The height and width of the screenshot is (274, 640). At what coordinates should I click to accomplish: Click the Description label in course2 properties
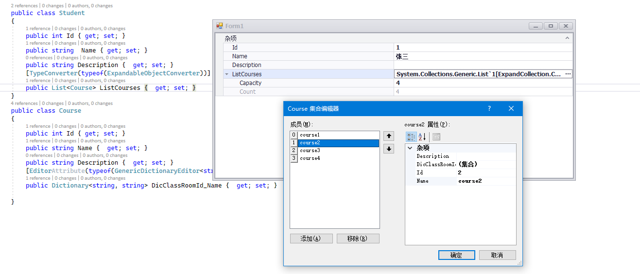click(432, 156)
